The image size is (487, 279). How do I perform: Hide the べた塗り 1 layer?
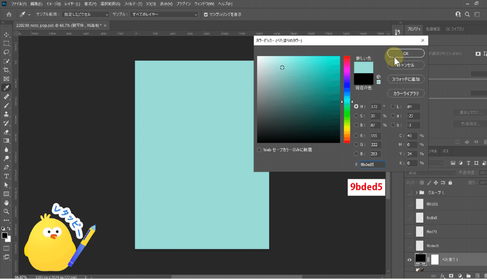coord(409,260)
